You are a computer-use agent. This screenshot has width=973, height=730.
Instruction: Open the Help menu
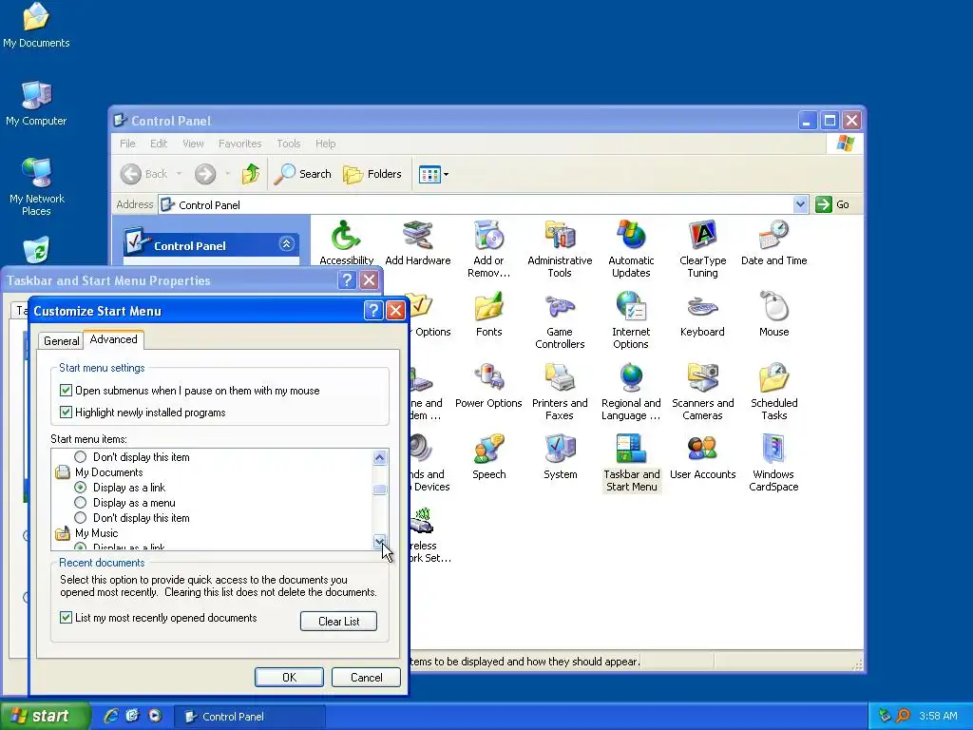coord(325,144)
